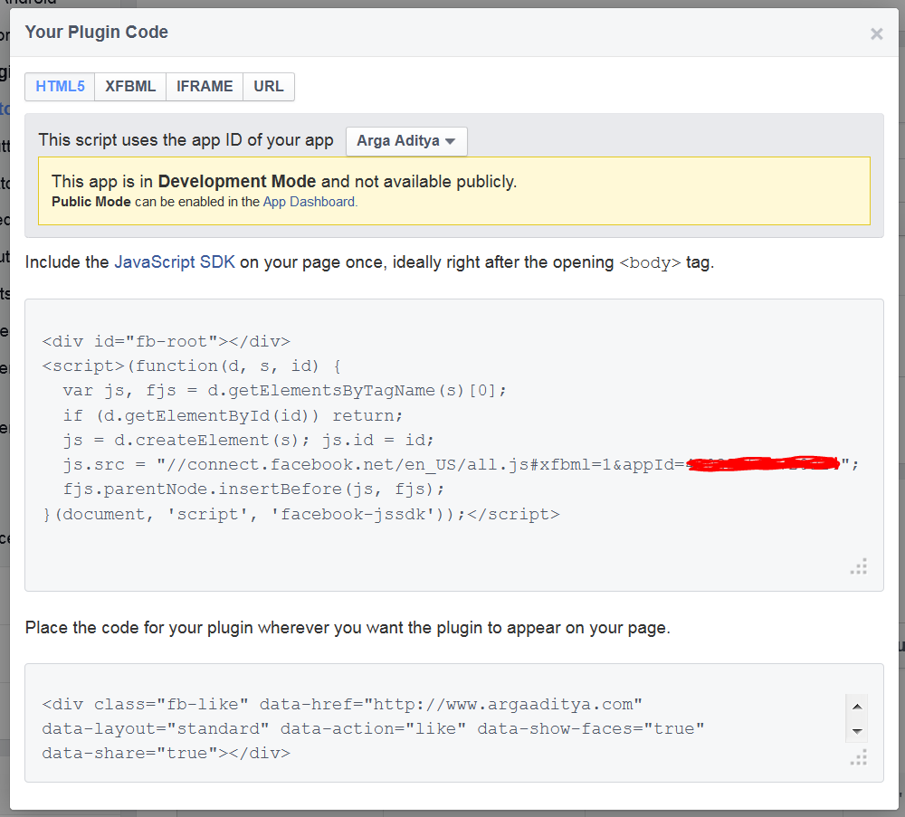Viewport: 905px width, 817px height.
Task: Click the '<body>' tag text
Action: point(650,263)
